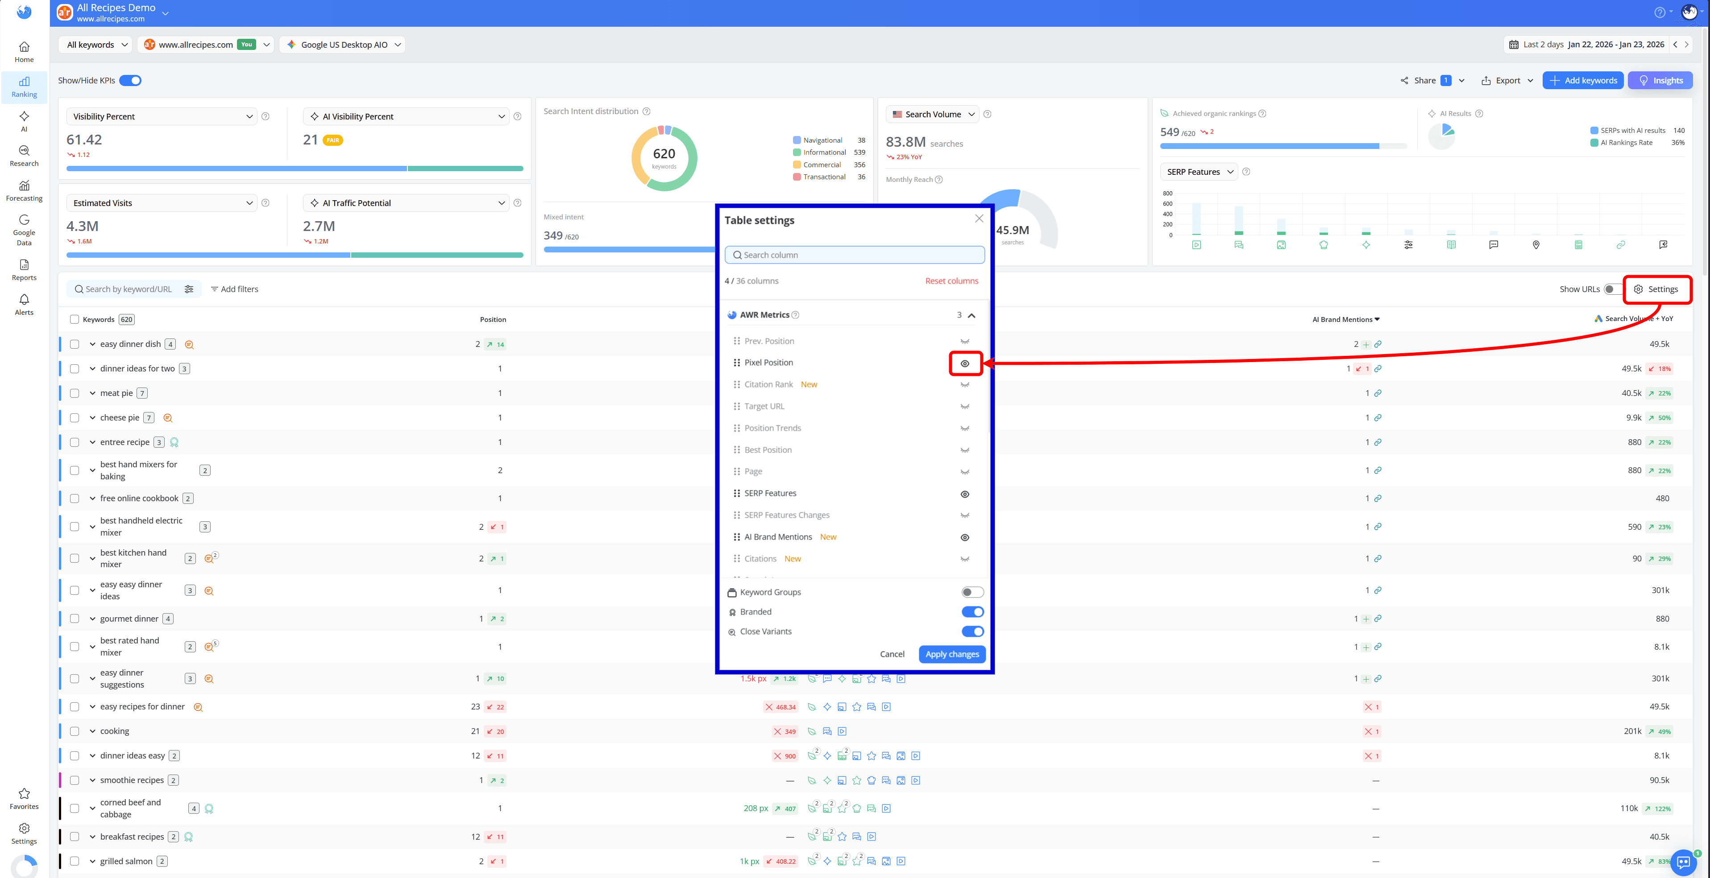
Task: Enable the Keyword Groups toggle
Action: 972,592
